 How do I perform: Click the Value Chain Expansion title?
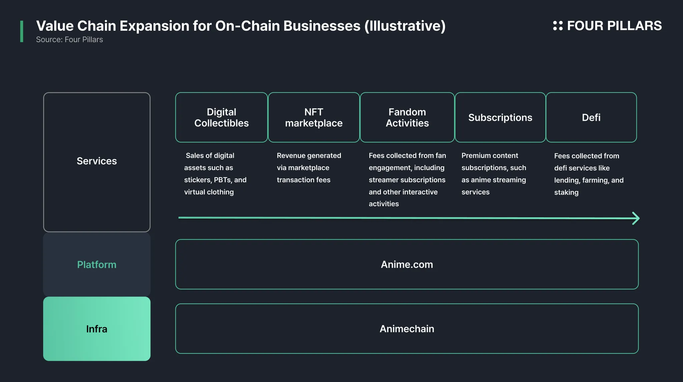241,26
